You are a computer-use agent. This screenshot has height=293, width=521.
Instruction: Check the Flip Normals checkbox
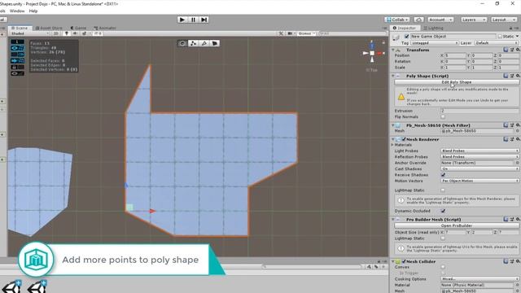coord(443,116)
